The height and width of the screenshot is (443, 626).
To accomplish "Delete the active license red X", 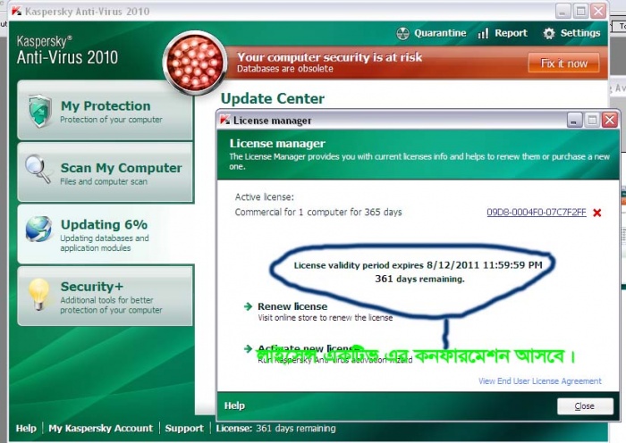I will (x=597, y=213).
